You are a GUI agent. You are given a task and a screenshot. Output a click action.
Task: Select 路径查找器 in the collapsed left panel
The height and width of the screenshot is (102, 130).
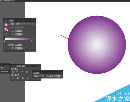click(x=4, y=72)
